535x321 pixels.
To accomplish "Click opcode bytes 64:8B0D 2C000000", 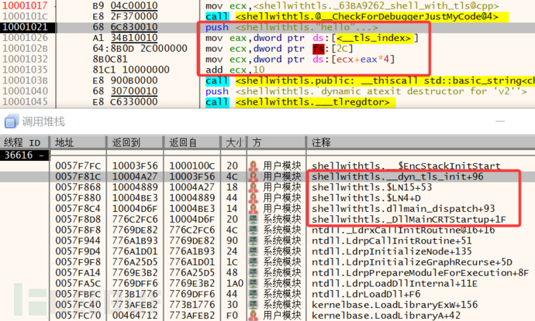I will [140, 48].
